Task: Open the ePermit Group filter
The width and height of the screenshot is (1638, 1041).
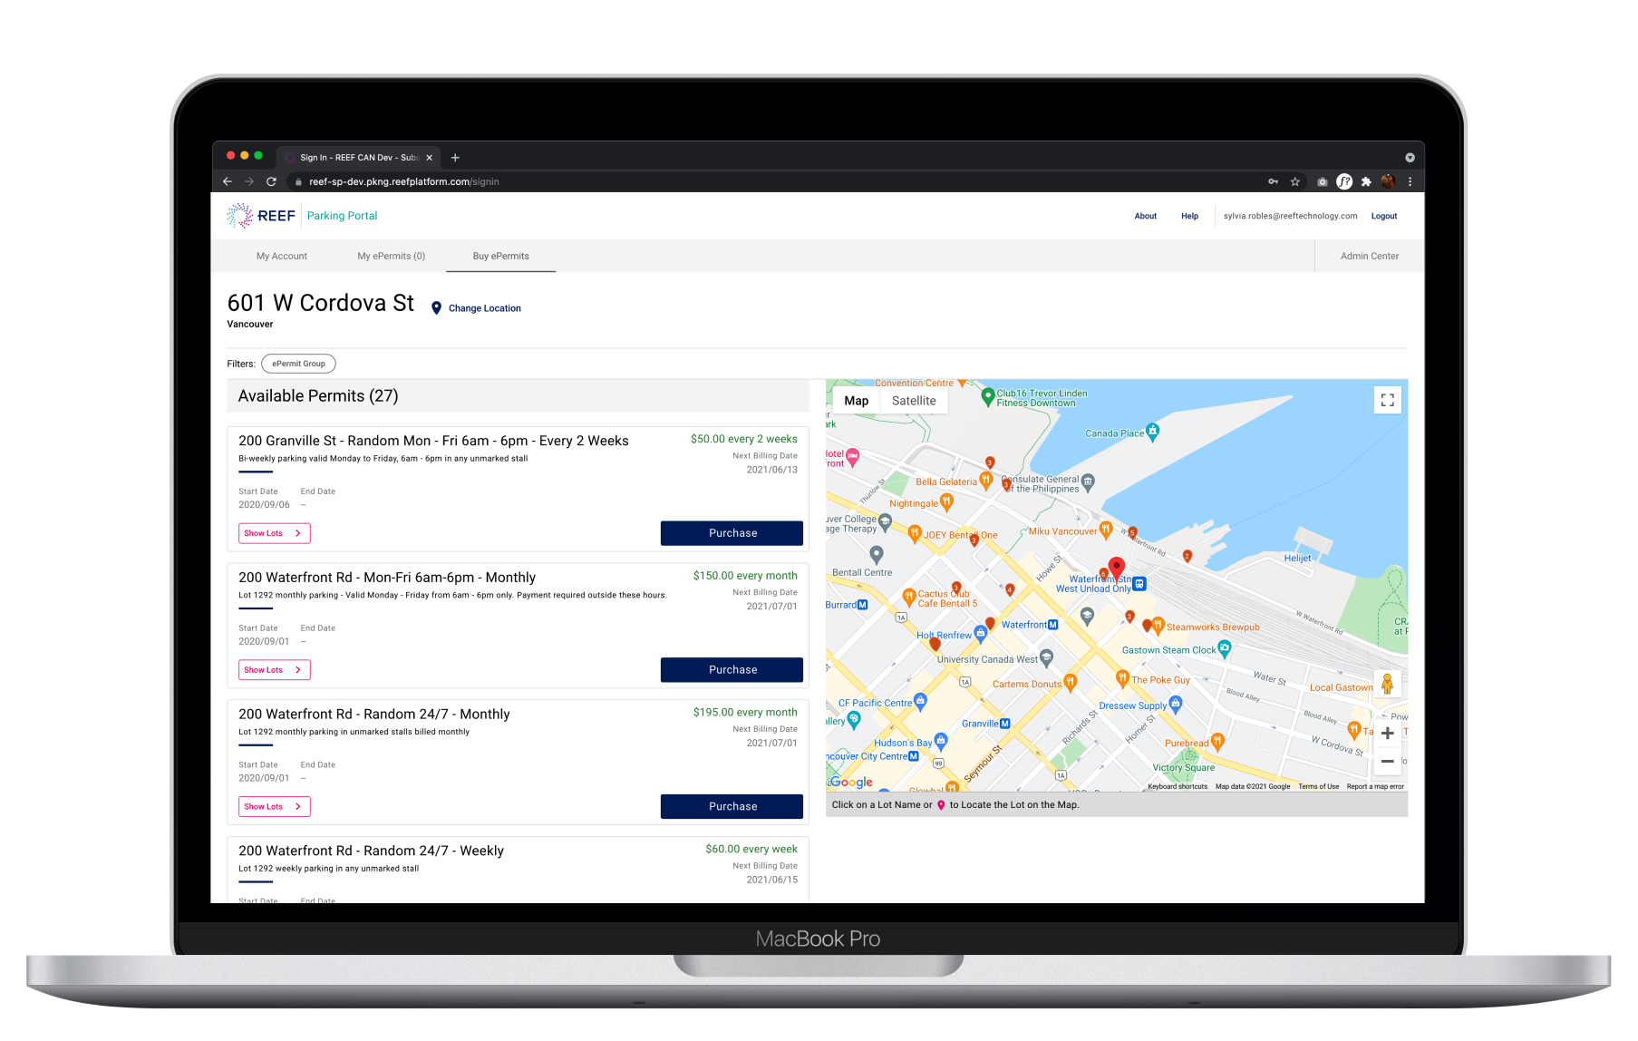Action: [x=298, y=364]
